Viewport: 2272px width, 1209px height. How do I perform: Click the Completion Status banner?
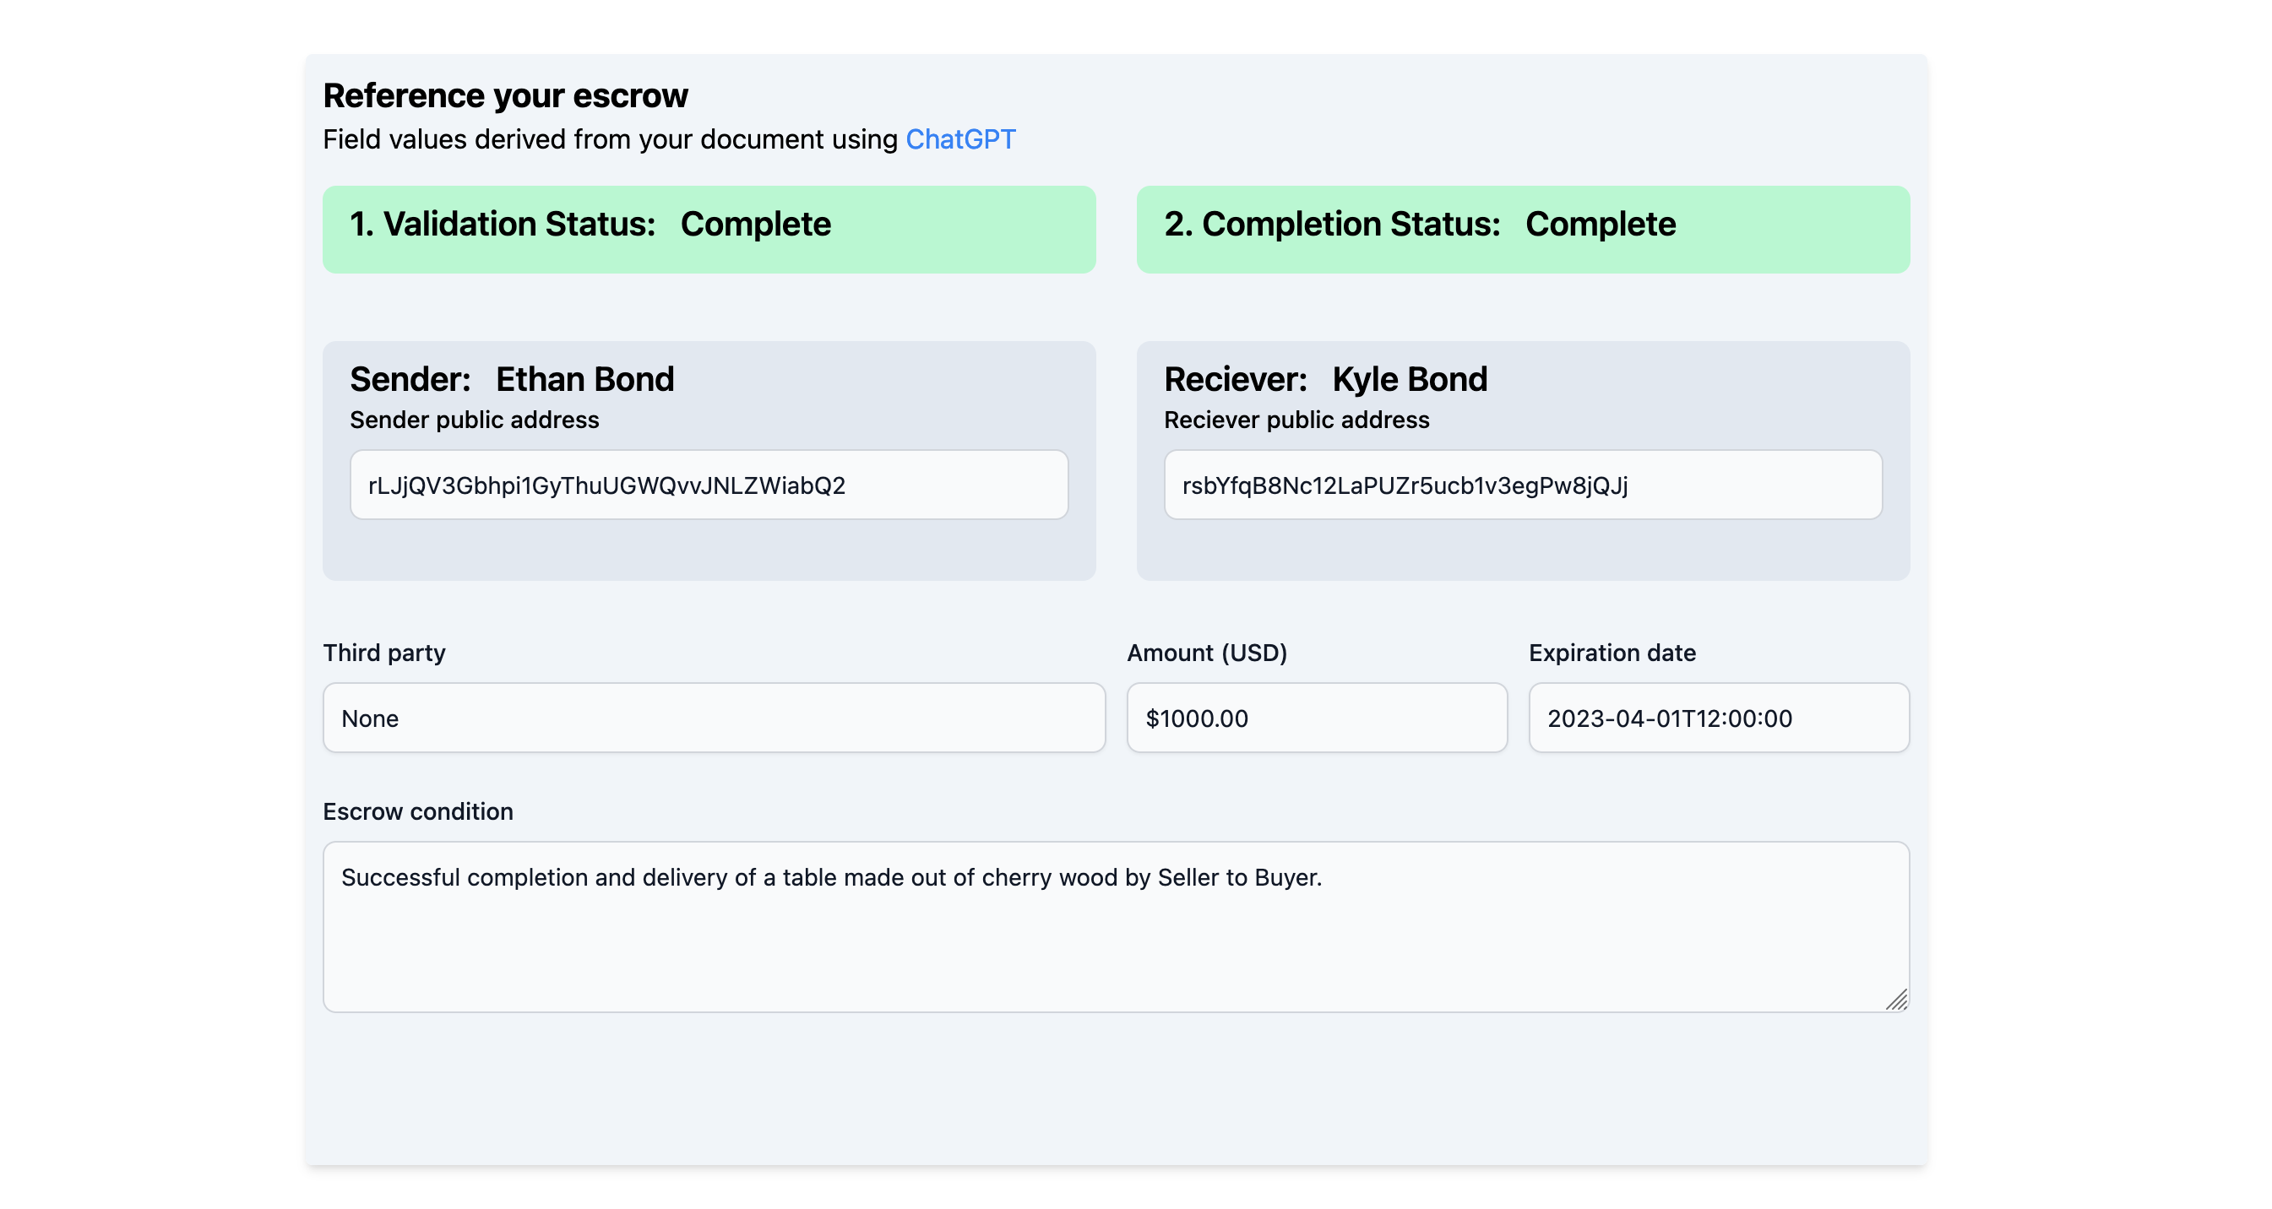tap(1523, 230)
